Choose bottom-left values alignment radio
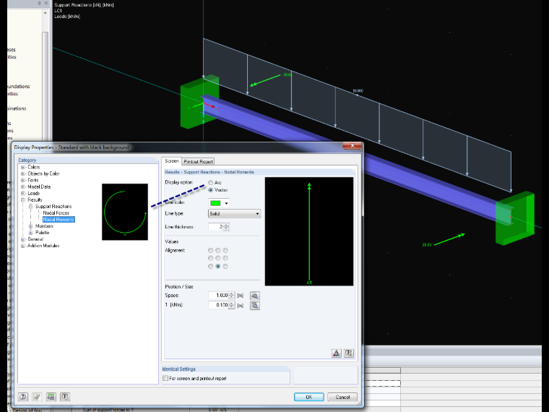Viewport: 549px width, 412px height. pos(210,266)
